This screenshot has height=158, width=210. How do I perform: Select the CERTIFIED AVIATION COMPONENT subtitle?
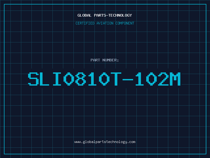[x=105, y=23]
